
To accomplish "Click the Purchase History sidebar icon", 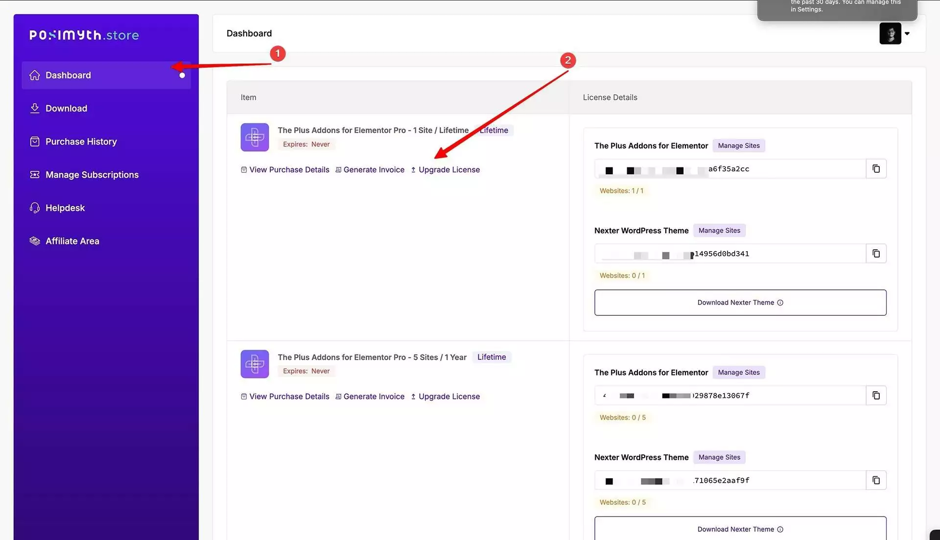I will click(x=34, y=141).
